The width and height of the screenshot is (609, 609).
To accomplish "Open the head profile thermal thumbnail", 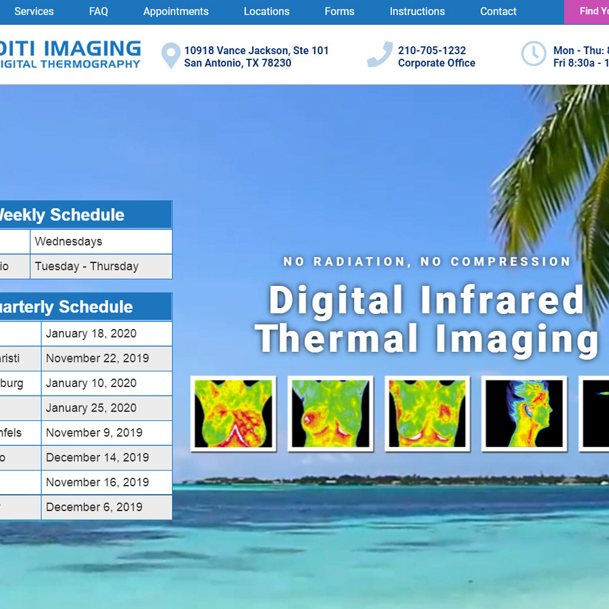I will (524, 414).
